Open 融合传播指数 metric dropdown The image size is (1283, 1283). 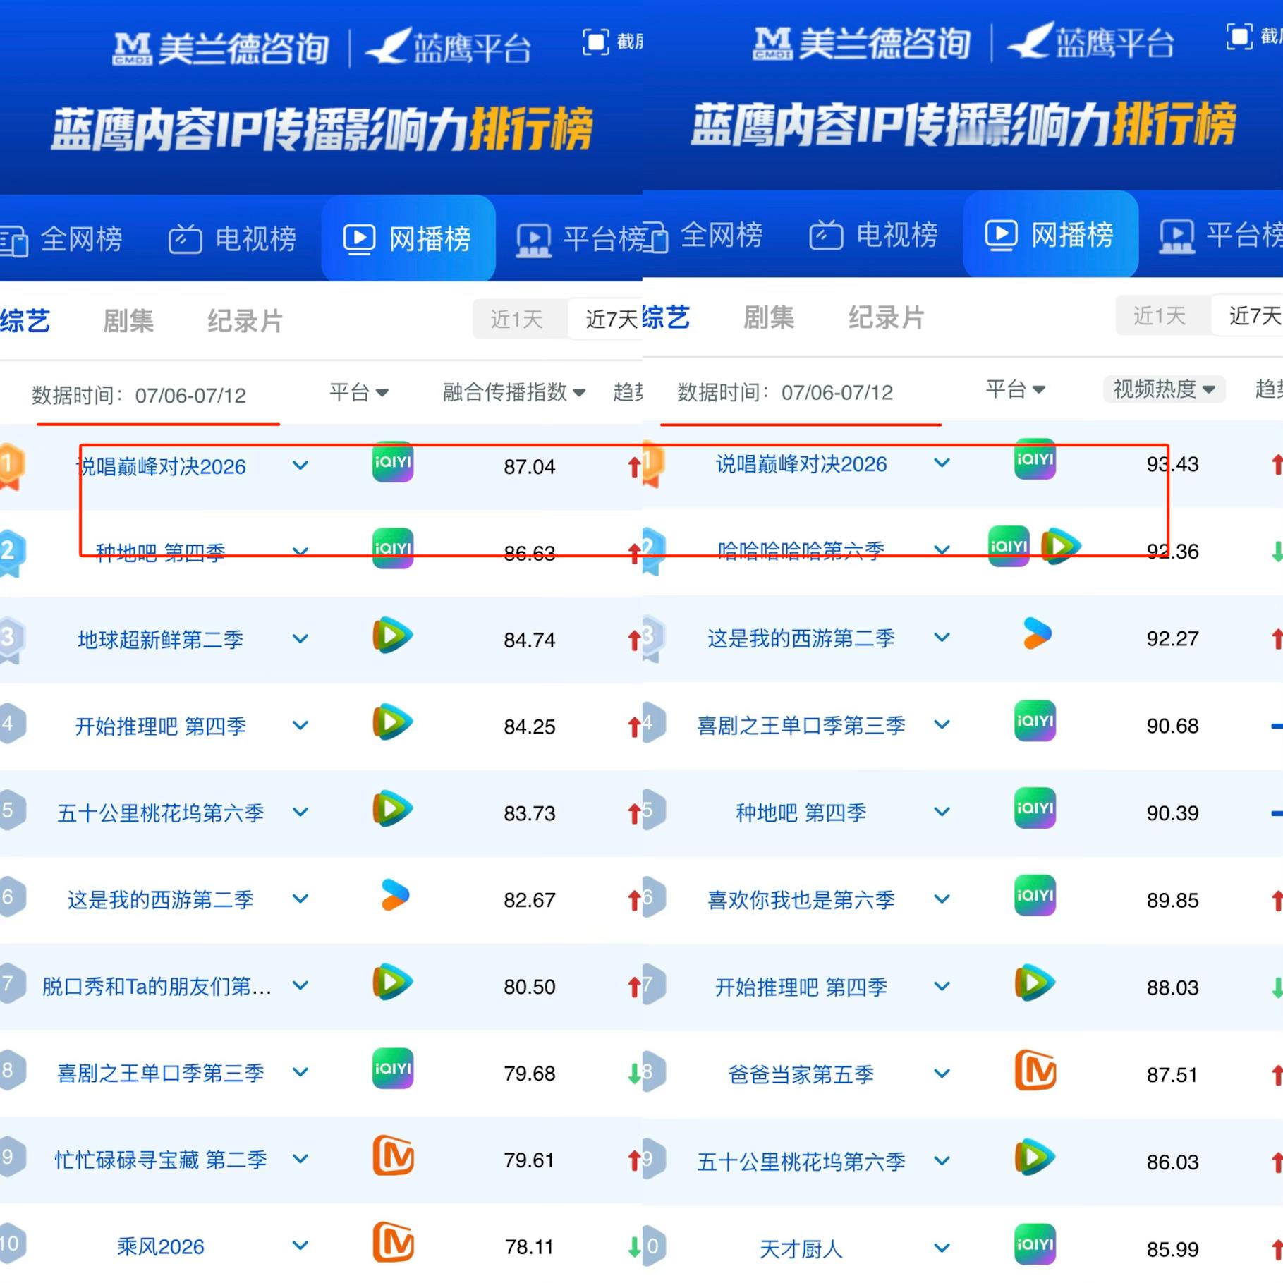(x=513, y=392)
